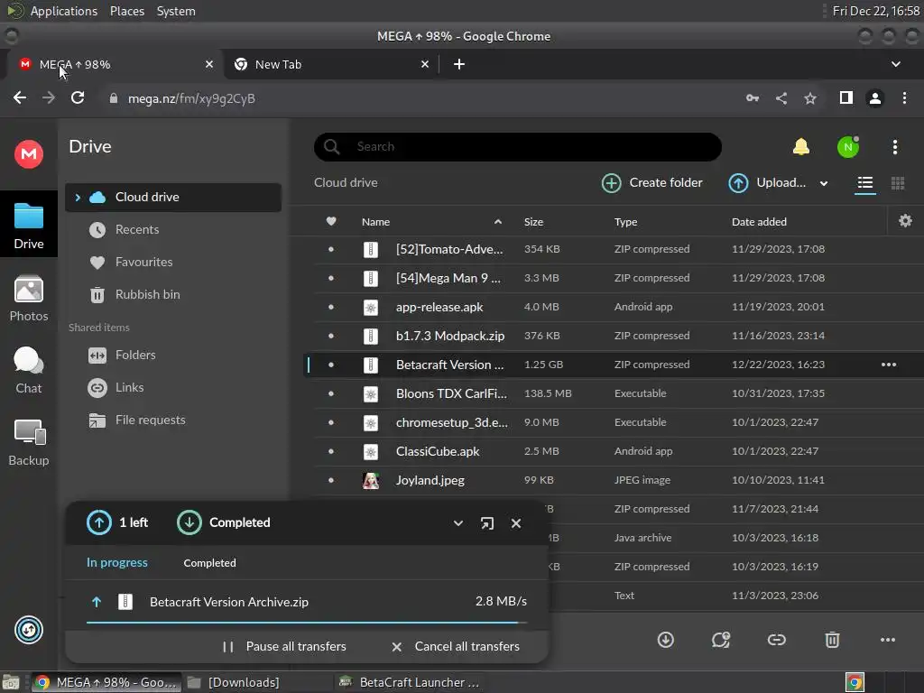Image resolution: width=924 pixels, height=693 pixels.
Task: Sort by favourite heart column
Action: 330,222
